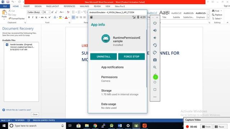Click 'Type here to search' taskbar box
The image size is (230, 129).
[x=37, y=126]
